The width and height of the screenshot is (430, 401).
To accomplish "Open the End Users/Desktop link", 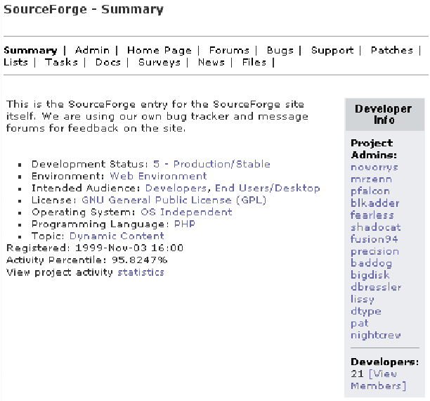I will pos(268,189).
